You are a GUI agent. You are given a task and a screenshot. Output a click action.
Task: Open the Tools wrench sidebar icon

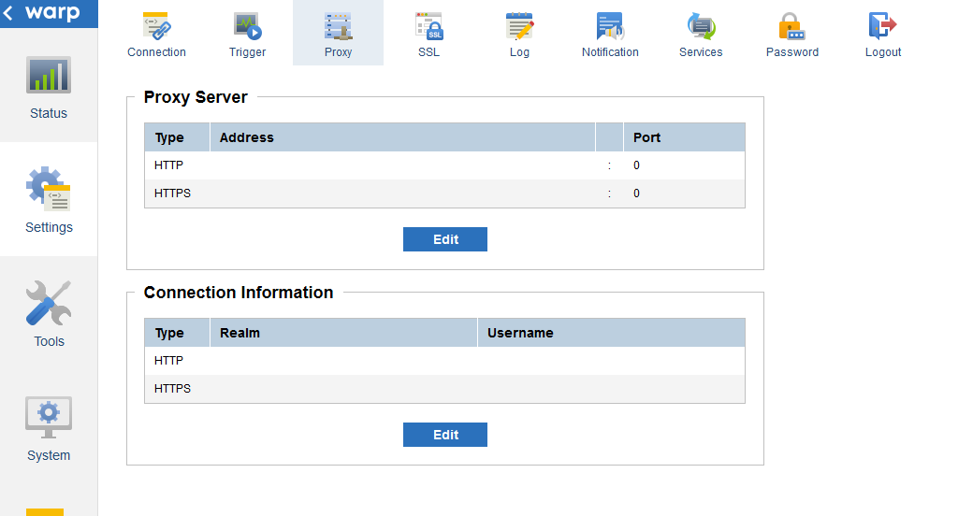click(x=49, y=303)
